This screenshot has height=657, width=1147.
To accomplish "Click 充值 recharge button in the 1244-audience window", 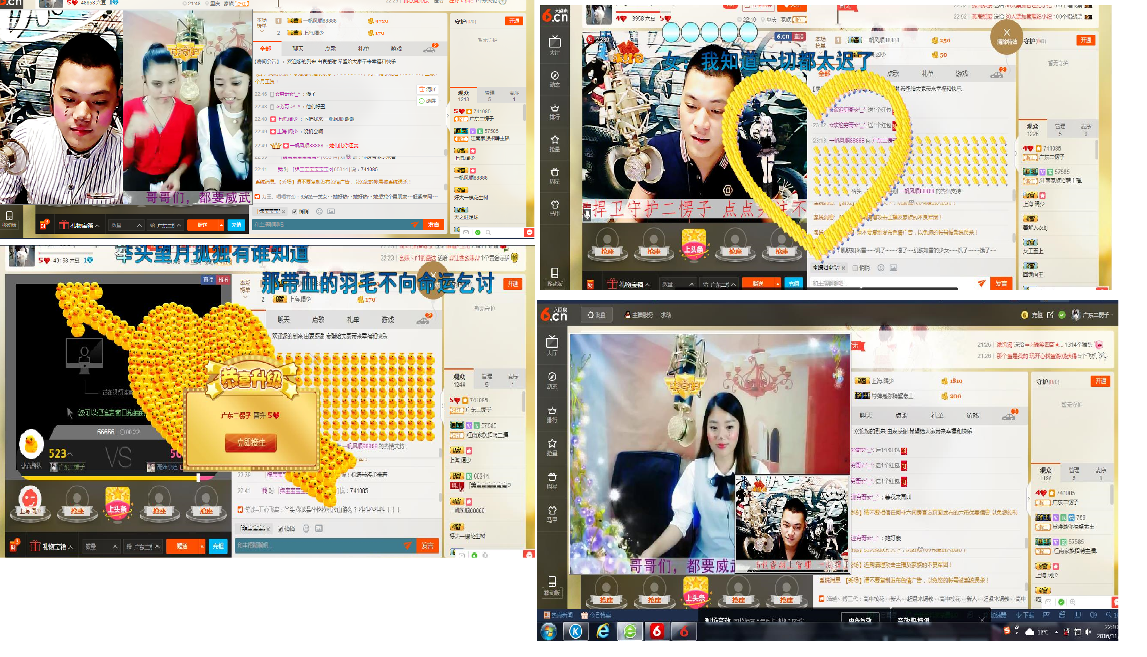I will (218, 546).
